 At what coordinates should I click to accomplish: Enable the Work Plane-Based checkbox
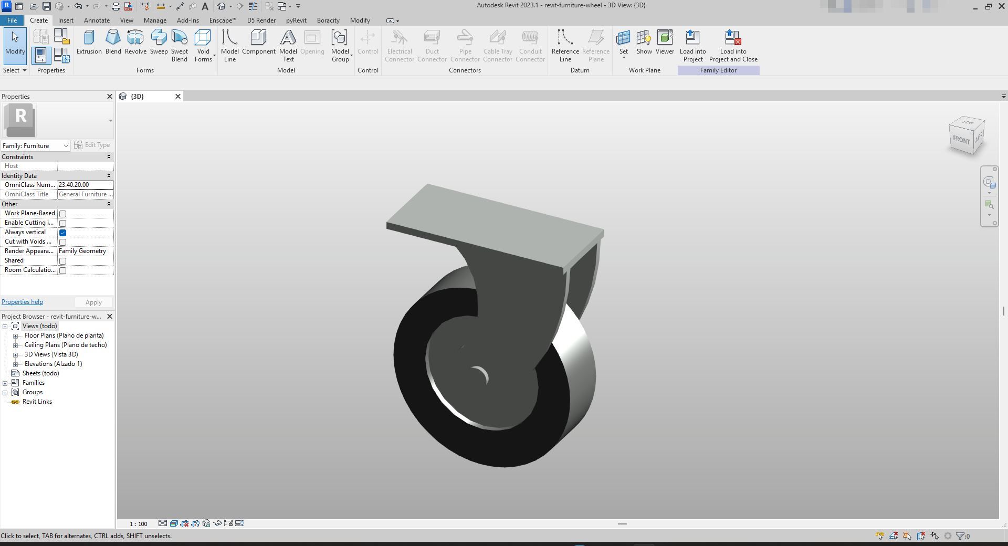[62, 214]
